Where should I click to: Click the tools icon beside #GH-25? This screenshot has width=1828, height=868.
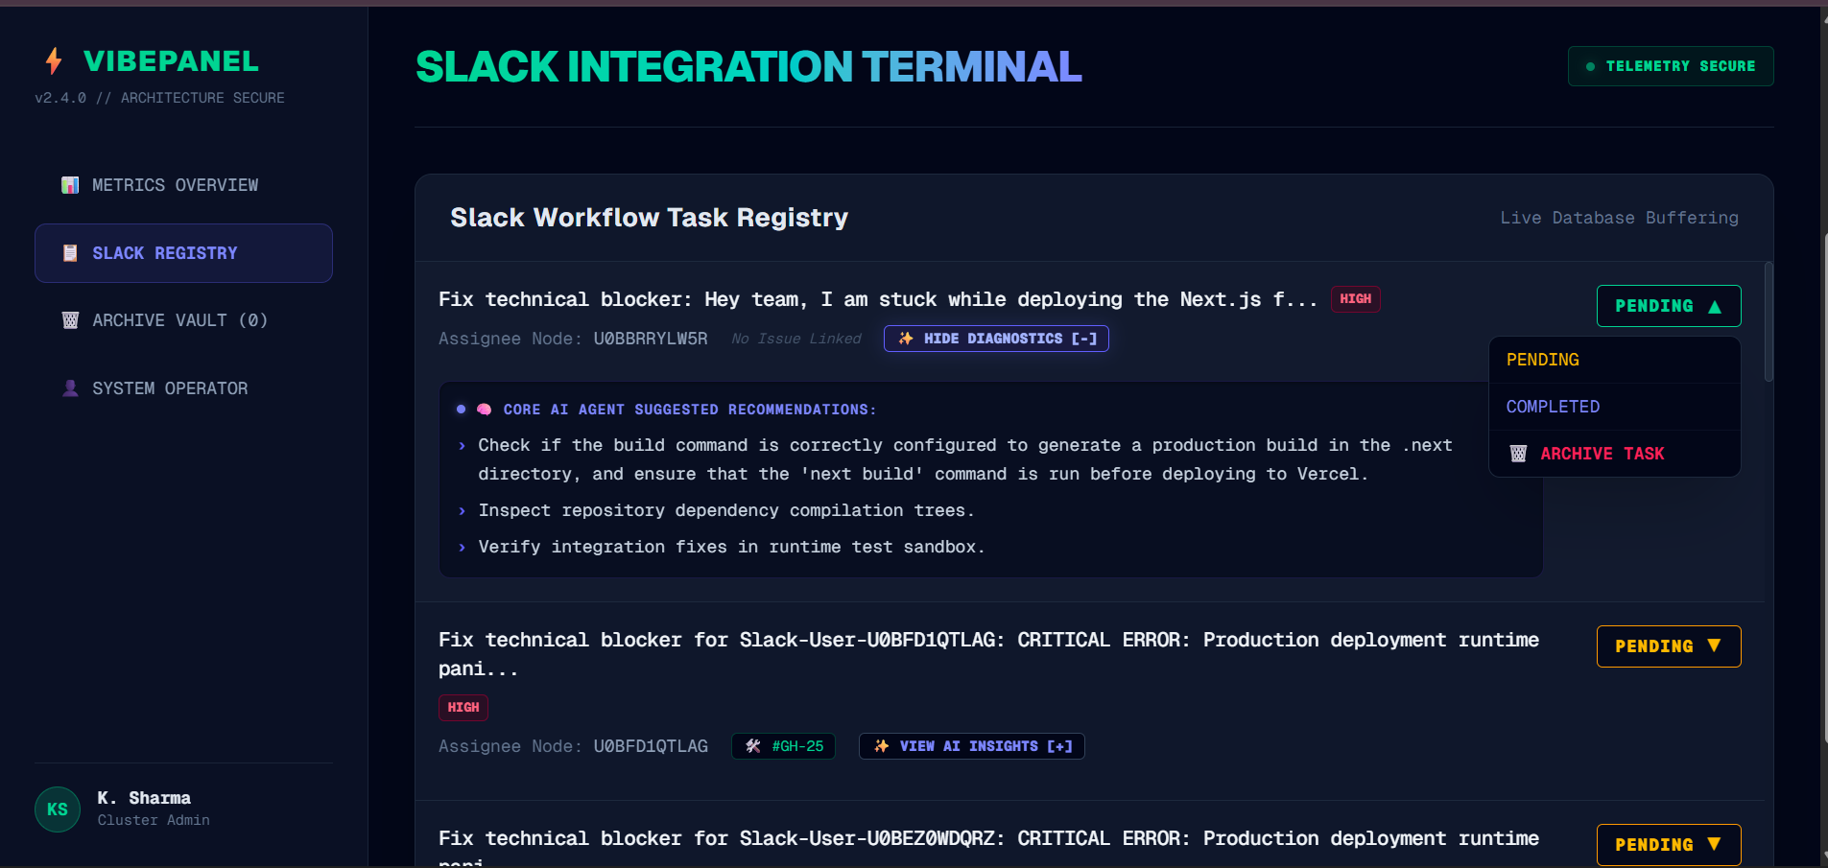pos(753,746)
